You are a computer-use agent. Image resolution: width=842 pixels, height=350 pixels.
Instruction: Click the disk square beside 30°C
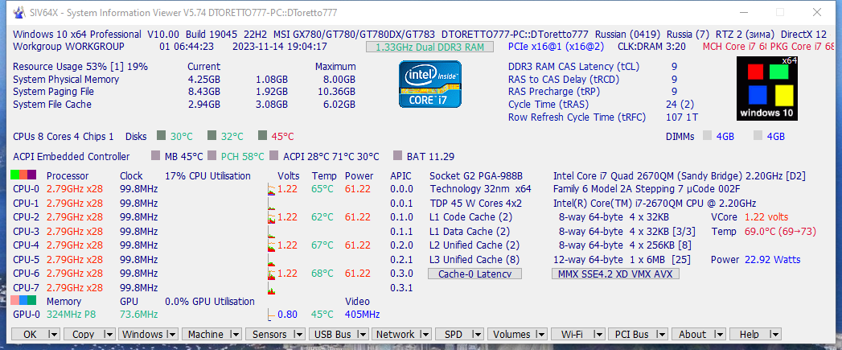(161, 135)
